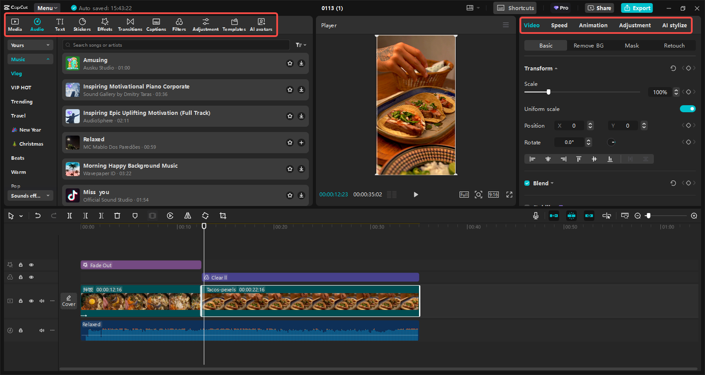Click the Scale slider handle
Screen dimensions: 705x375
[548, 92]
